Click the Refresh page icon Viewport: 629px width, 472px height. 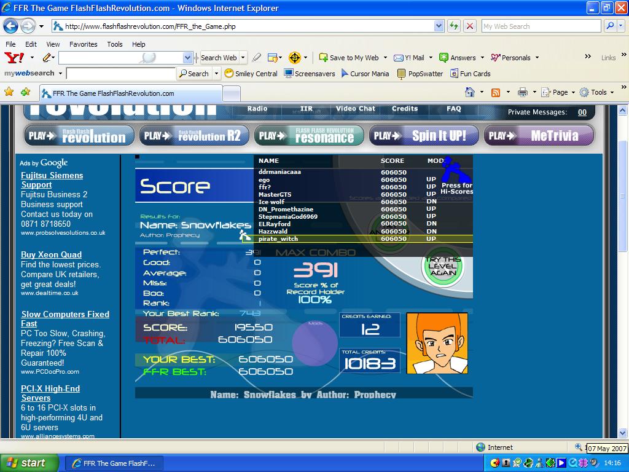[454, 26]
